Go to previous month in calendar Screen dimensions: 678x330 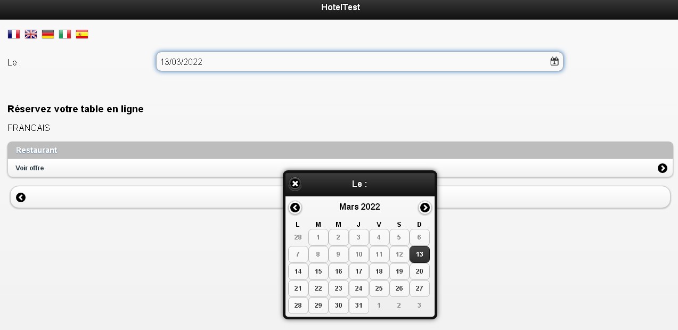(295, 208)
